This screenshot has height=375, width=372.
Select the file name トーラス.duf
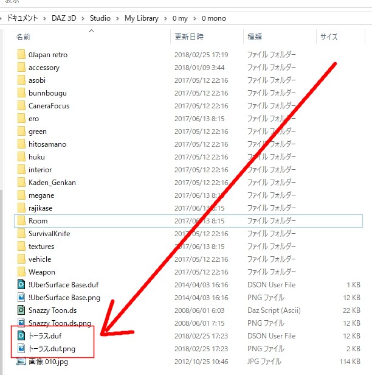pos(45,336)
